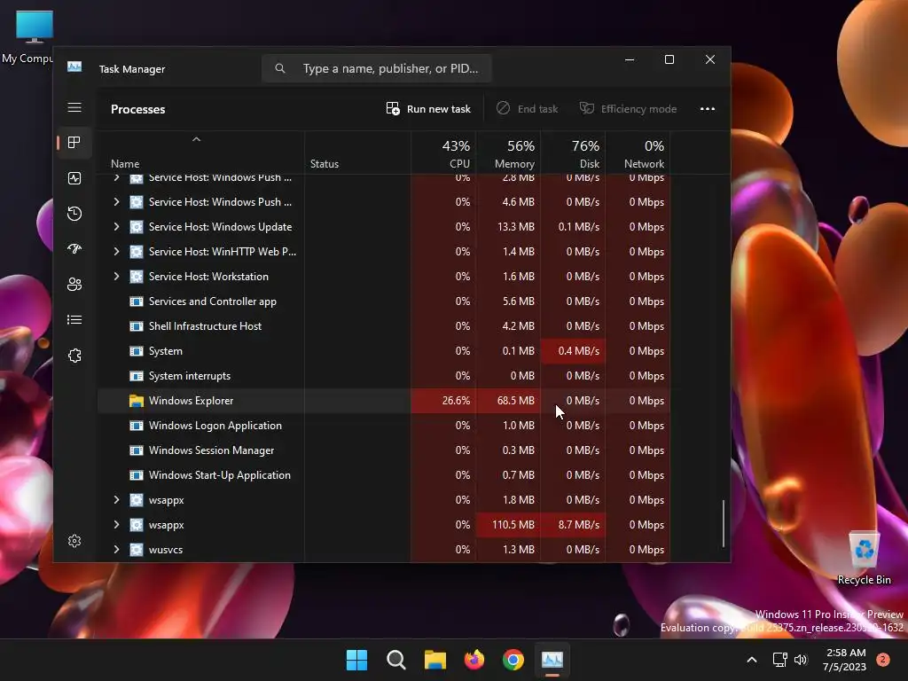Sort by the Network column header
The width and height of the screenshot is (908, 681).
tap(638, 153)
